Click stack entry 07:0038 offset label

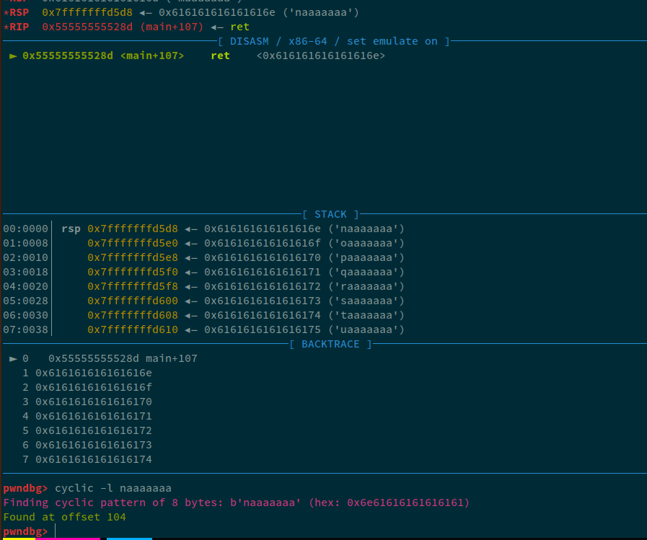[x=25, y=329]
